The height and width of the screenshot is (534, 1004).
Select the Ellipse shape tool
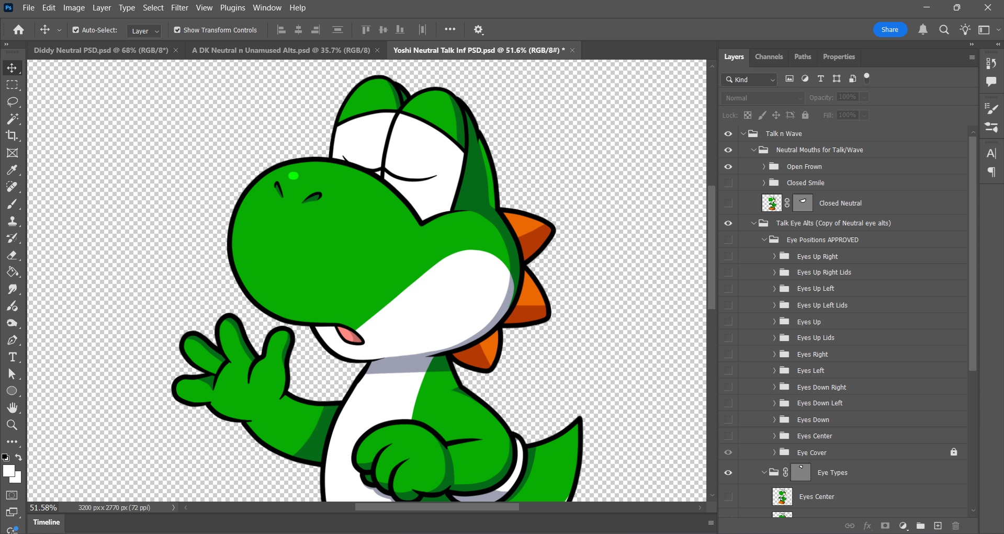point(12,391)
